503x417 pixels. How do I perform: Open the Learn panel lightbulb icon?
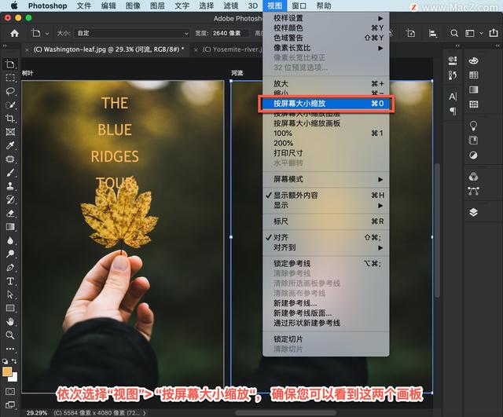point(473,126)
